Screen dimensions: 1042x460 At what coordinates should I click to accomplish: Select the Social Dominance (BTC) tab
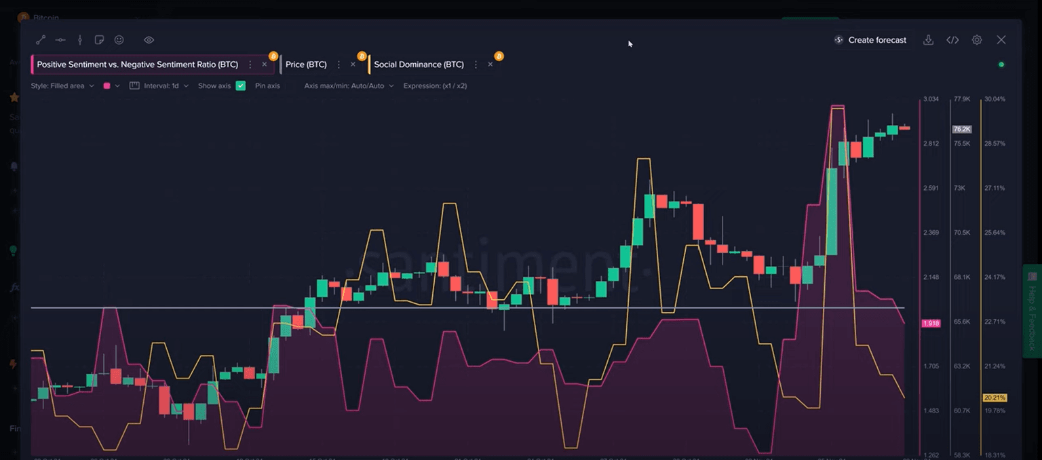pyautogui.click(x=419, y=64)
